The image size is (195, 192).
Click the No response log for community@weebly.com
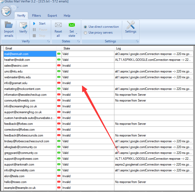tap(154, 100)
